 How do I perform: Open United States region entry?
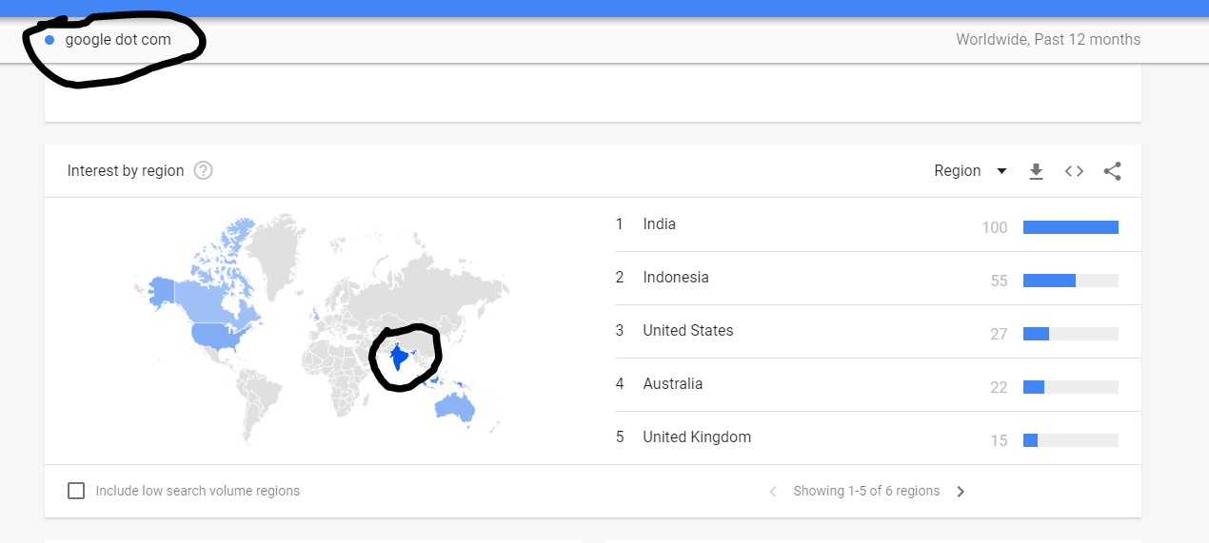click(x=687, y=331)
